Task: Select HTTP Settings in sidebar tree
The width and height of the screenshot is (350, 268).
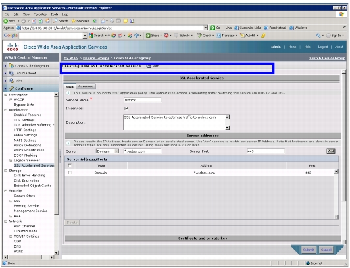Action: (x=25, y=130)
